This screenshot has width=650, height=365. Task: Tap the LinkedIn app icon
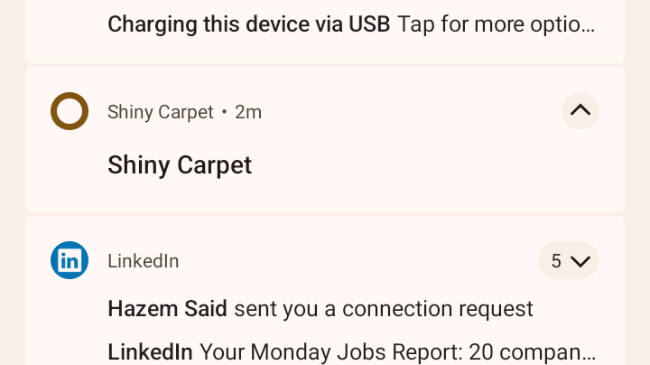(x=69, y=260)
